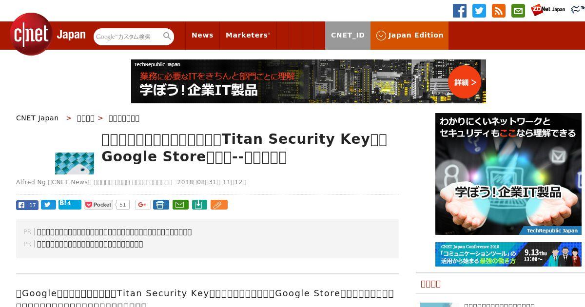The width and height of the screenshot is (585, 307).
Task: Open the article thumbnail image
Action: coord(75,163)
